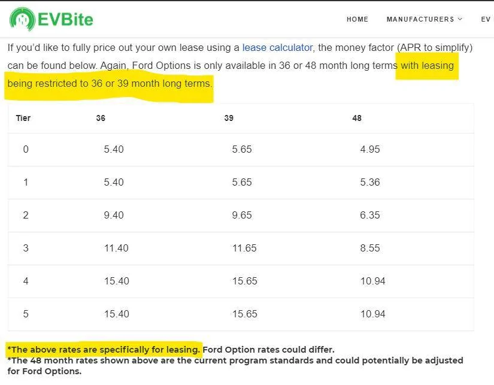
Task: Click Tier 4 36-month rate 15.40
Action: (117, 281)
